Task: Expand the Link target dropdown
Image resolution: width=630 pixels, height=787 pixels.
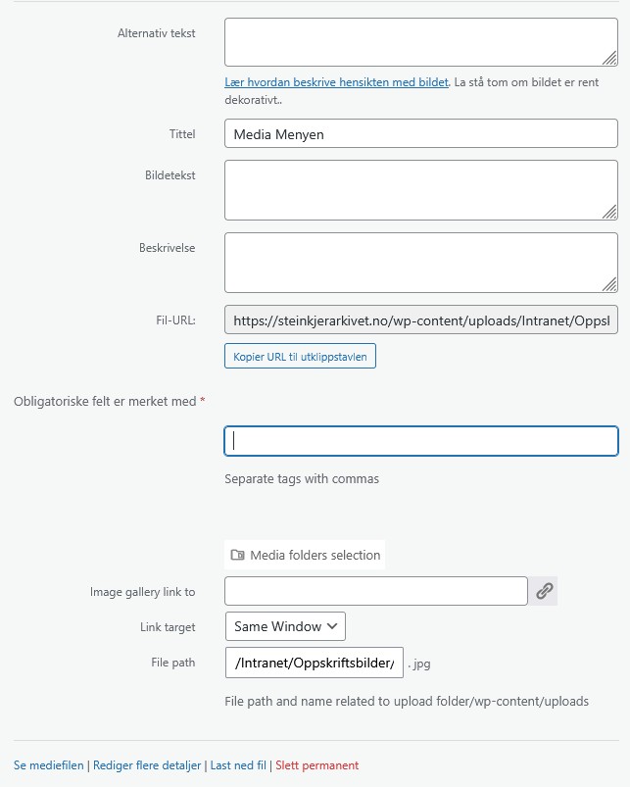Action: tap(285, 626)
